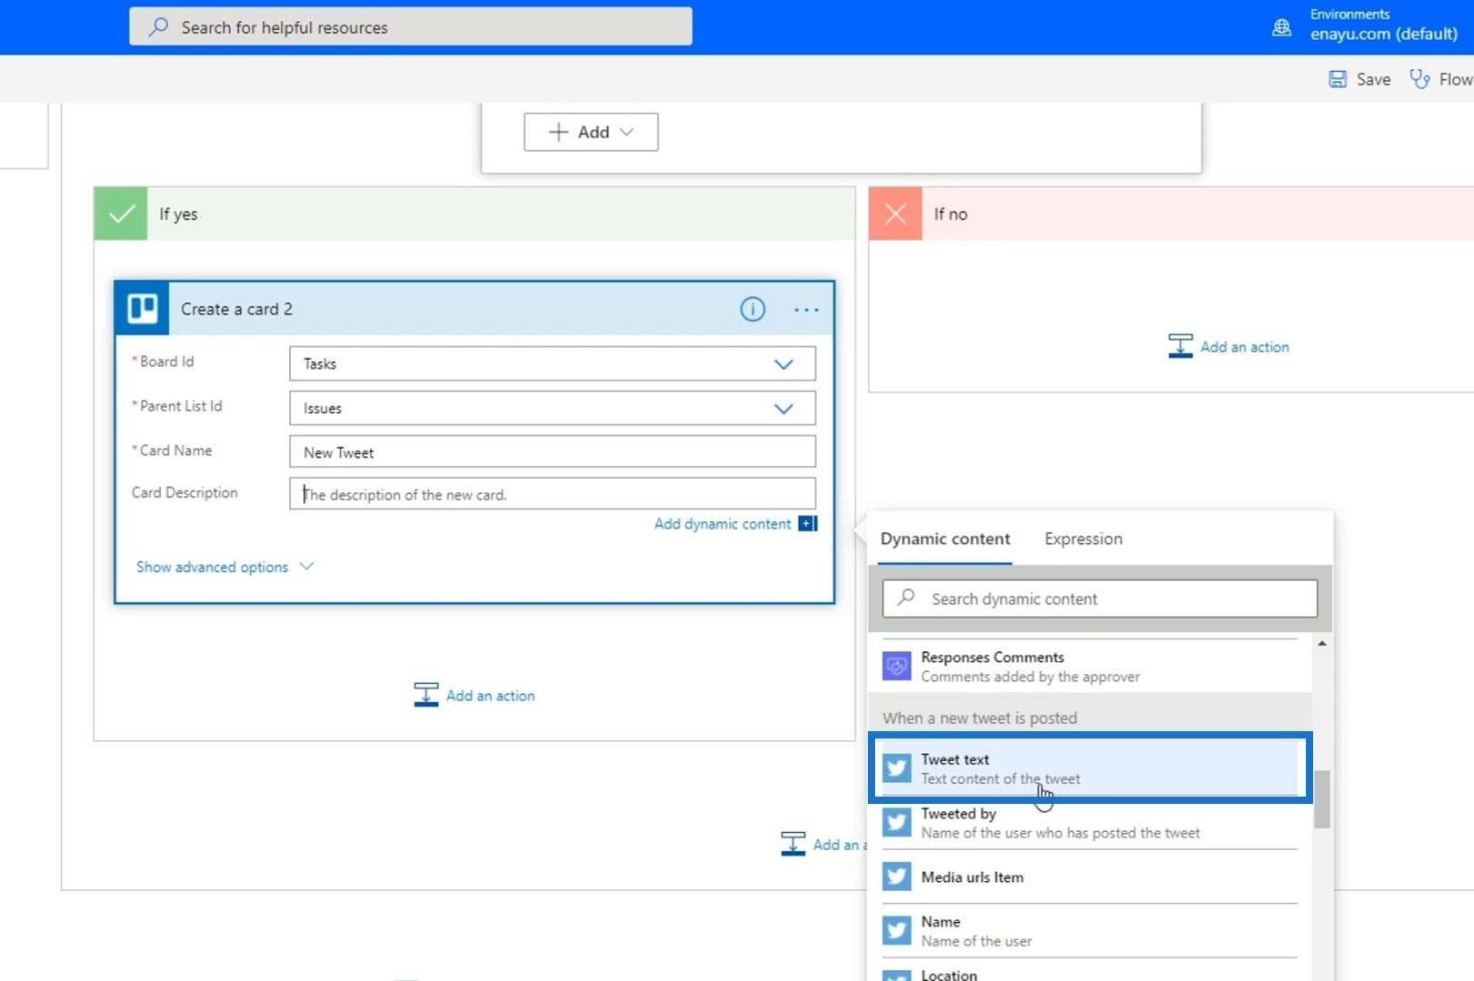Click the magnifier icon in dynamic content search
The height and width of the screenshot is (981, 1474).
click(906, 598)
